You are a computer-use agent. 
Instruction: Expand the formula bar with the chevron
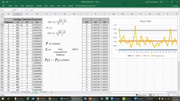[x=178, y=10]
